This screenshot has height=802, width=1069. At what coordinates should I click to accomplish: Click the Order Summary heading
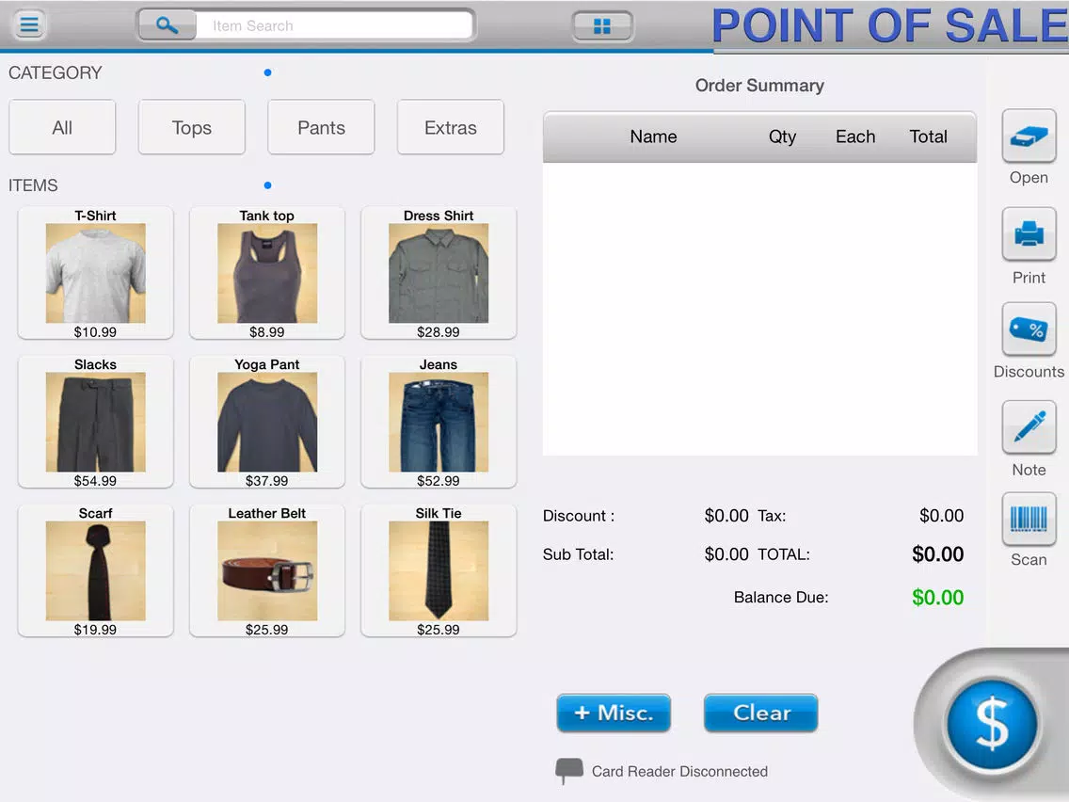click(759, 86)
